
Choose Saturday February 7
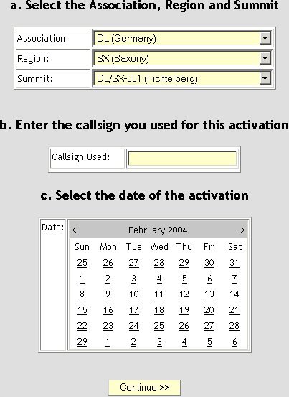coord(234,279)
